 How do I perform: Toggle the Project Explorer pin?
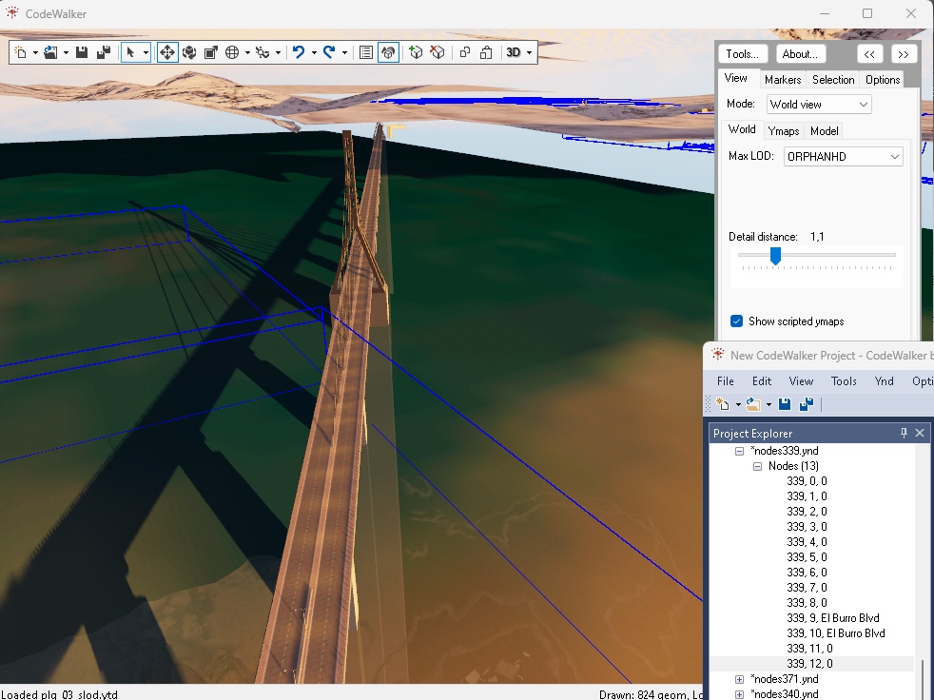[903, 433]
